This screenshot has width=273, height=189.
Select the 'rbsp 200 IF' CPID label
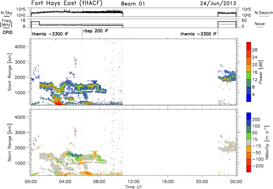(x=96, y=31)
